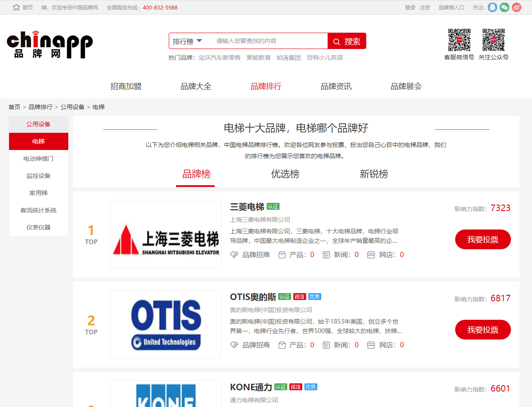Click 产品 icon in 三菱电梯 row
Screen dimensions: 532x407
point(282,255)
